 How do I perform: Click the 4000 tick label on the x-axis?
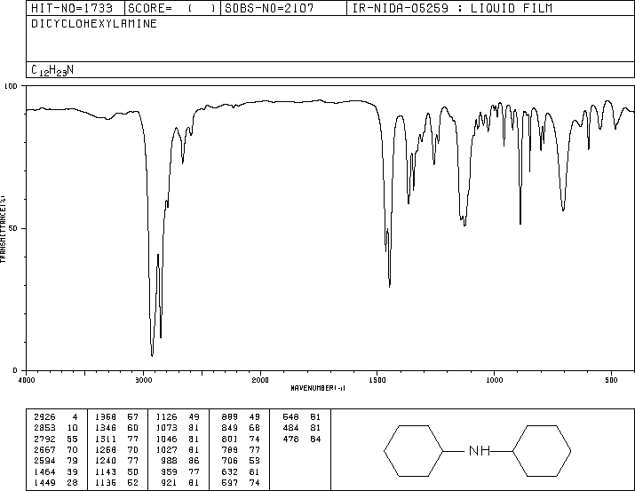tap(27, 380)
